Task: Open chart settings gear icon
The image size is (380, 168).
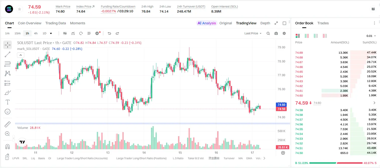Action: click(x=284, y=33)
